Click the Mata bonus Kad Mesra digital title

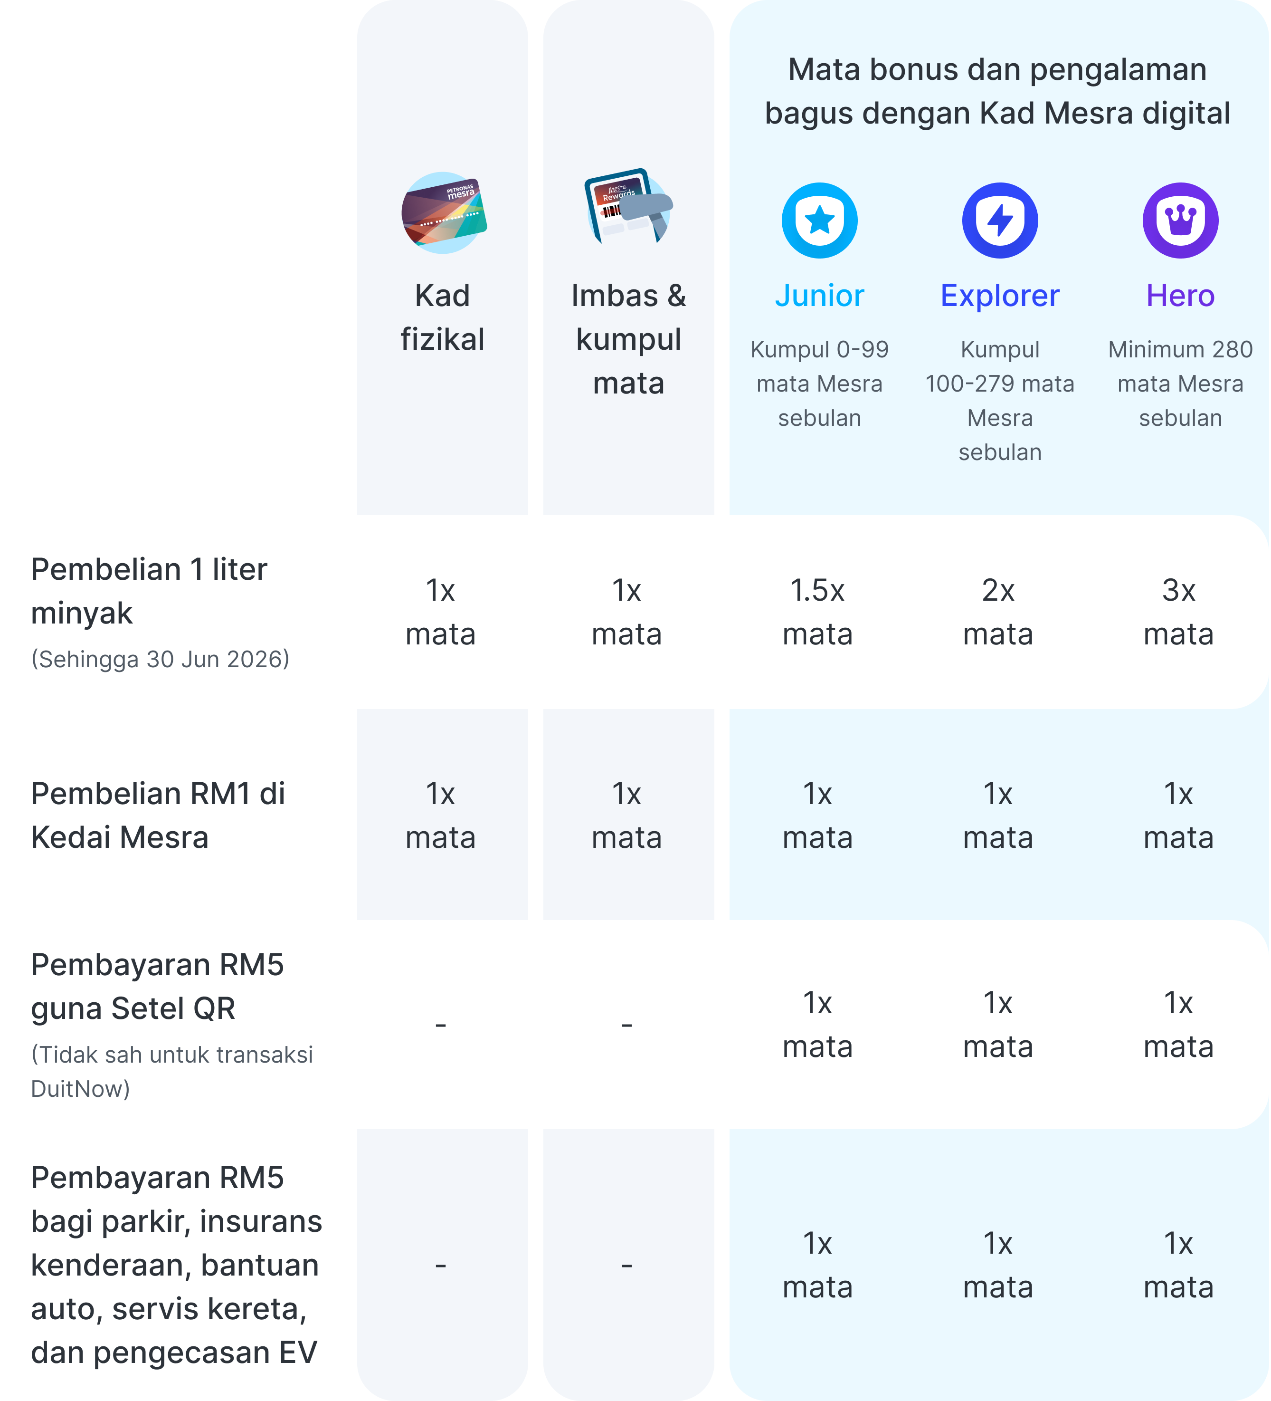pos(997,91)
